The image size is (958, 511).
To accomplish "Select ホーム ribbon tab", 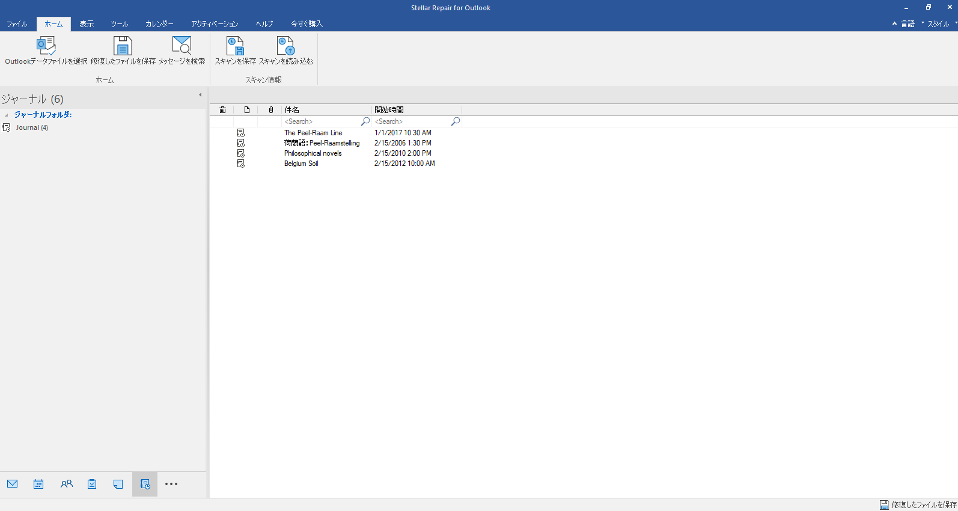I will pyautogui.click(x=53, y=24).
